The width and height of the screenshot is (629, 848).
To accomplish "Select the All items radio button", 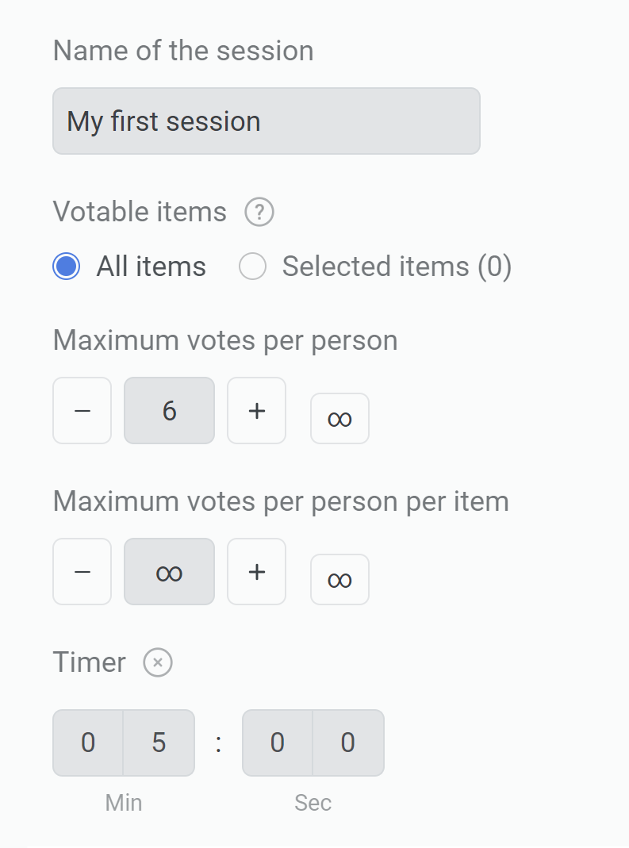I will pyautogui.click(x=67, y=266).
